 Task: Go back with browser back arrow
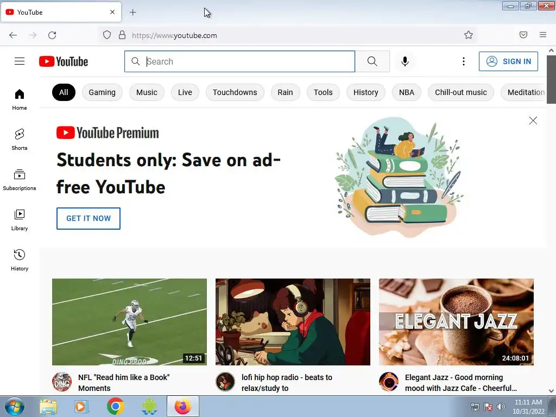click(13, 35)
